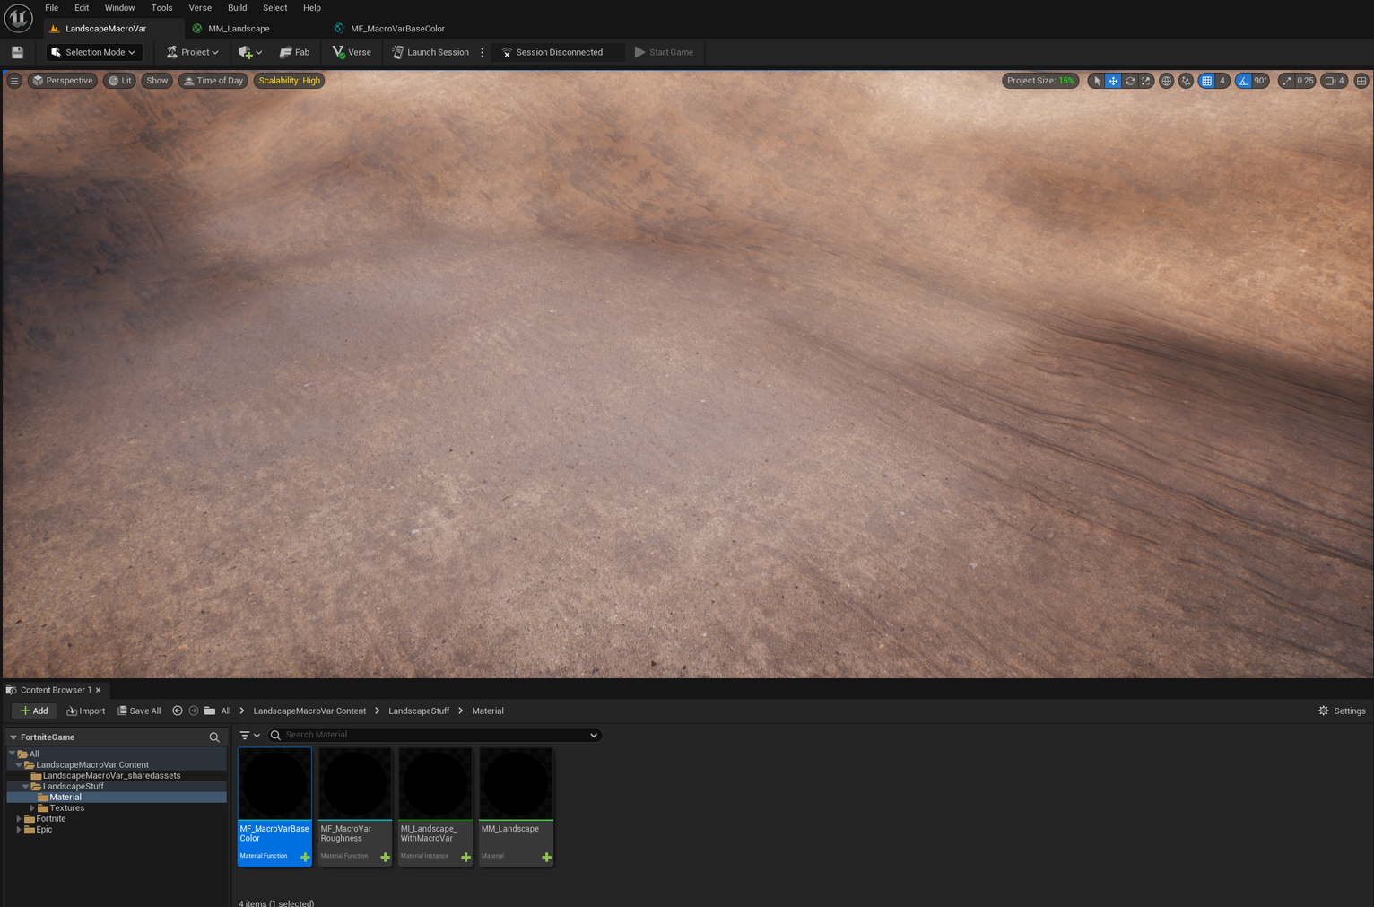
Task: Open the Fab marketplace
Action: pos(295,52)
